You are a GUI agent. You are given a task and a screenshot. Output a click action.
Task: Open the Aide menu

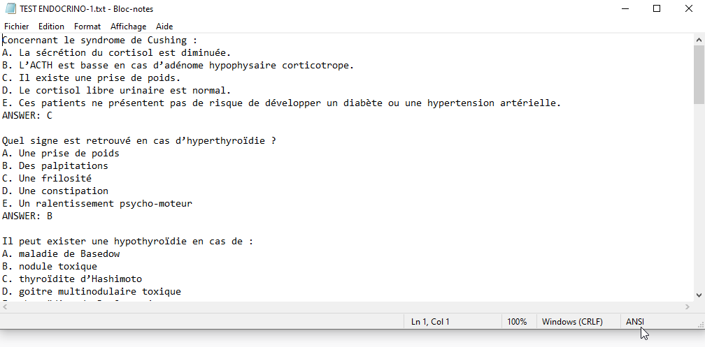[x=164, y=27]
